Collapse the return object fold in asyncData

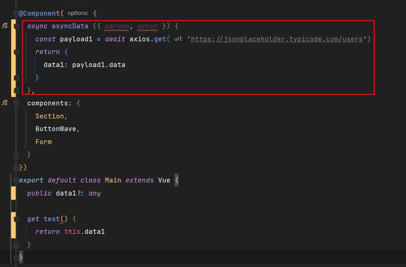[16, 52]
